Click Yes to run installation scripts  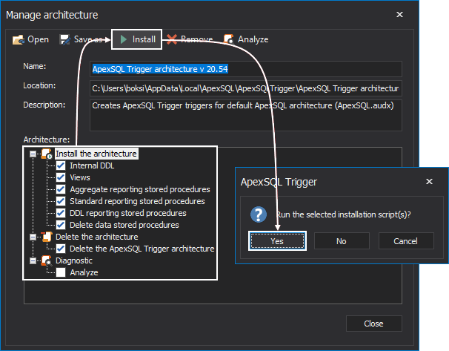click(277, 241)
